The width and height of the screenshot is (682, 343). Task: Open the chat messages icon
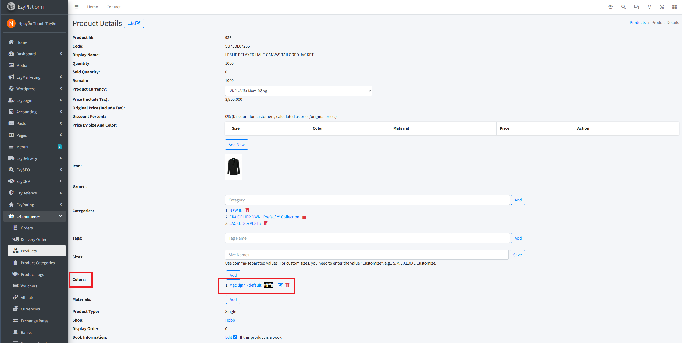coord(636,7)
